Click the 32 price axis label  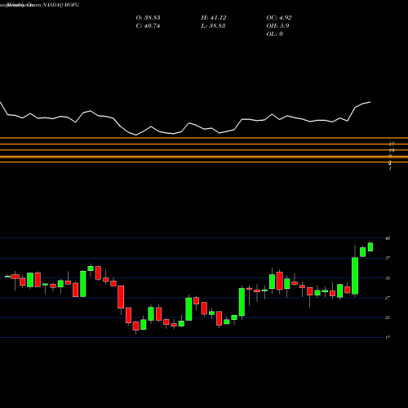point(388,278)
